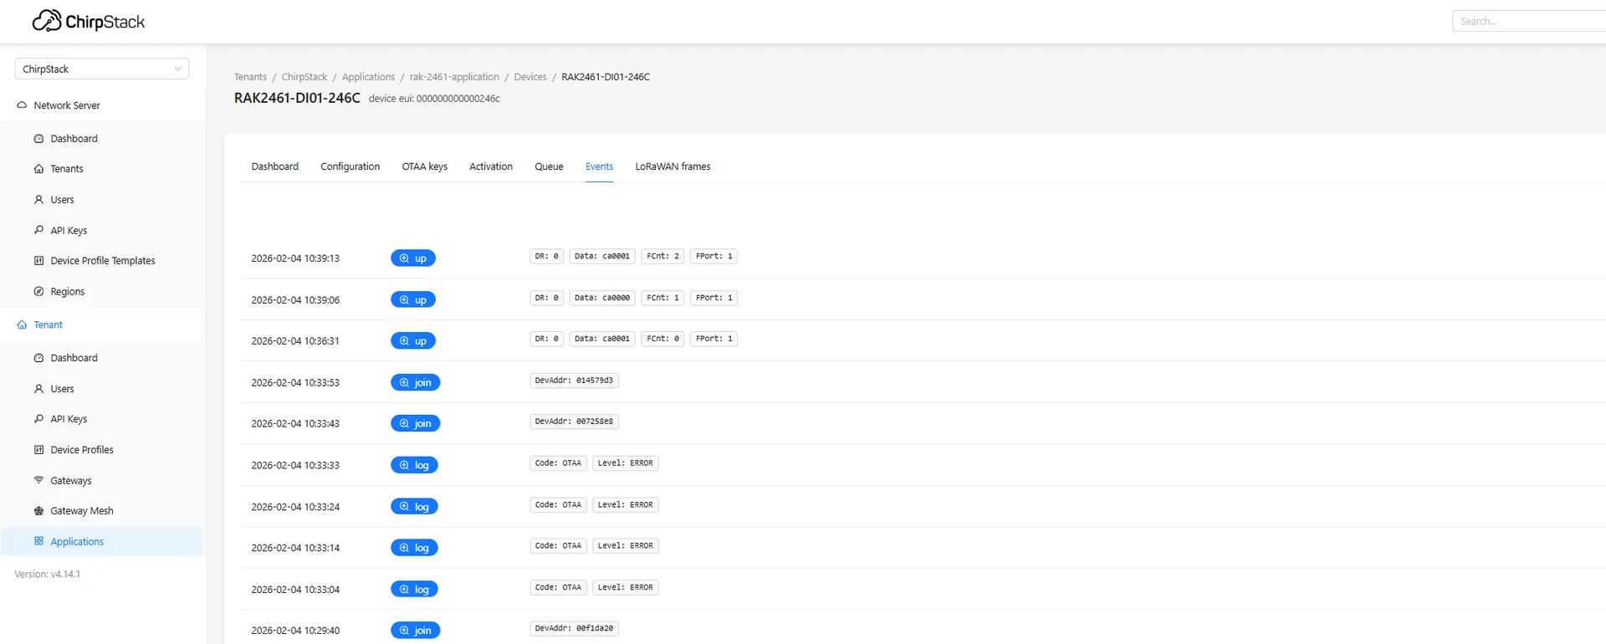This screenshot has height=644, width=1606.
Task: Click the Device Profile Templates icon
Action: [38, 261]
